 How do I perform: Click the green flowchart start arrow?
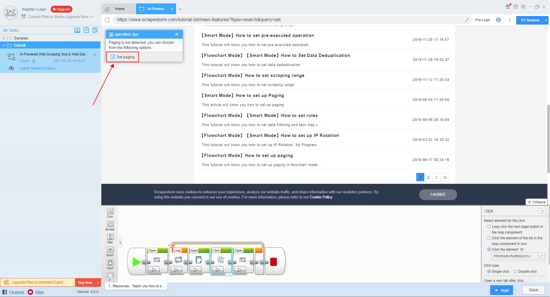click(137, 262)
